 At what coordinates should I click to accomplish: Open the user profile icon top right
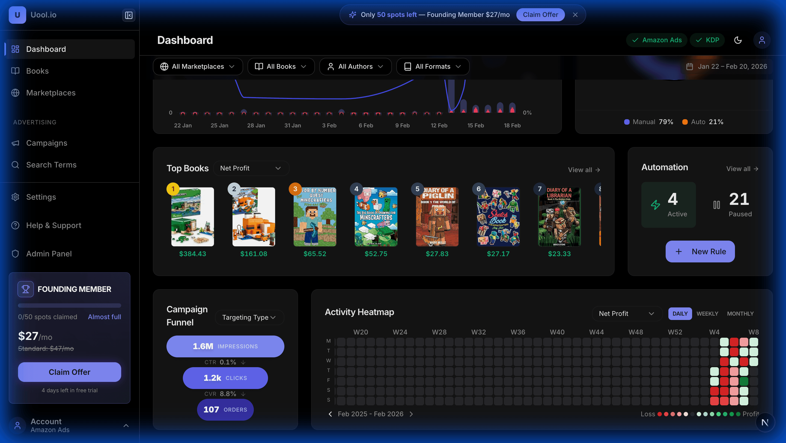click(762, 40)
